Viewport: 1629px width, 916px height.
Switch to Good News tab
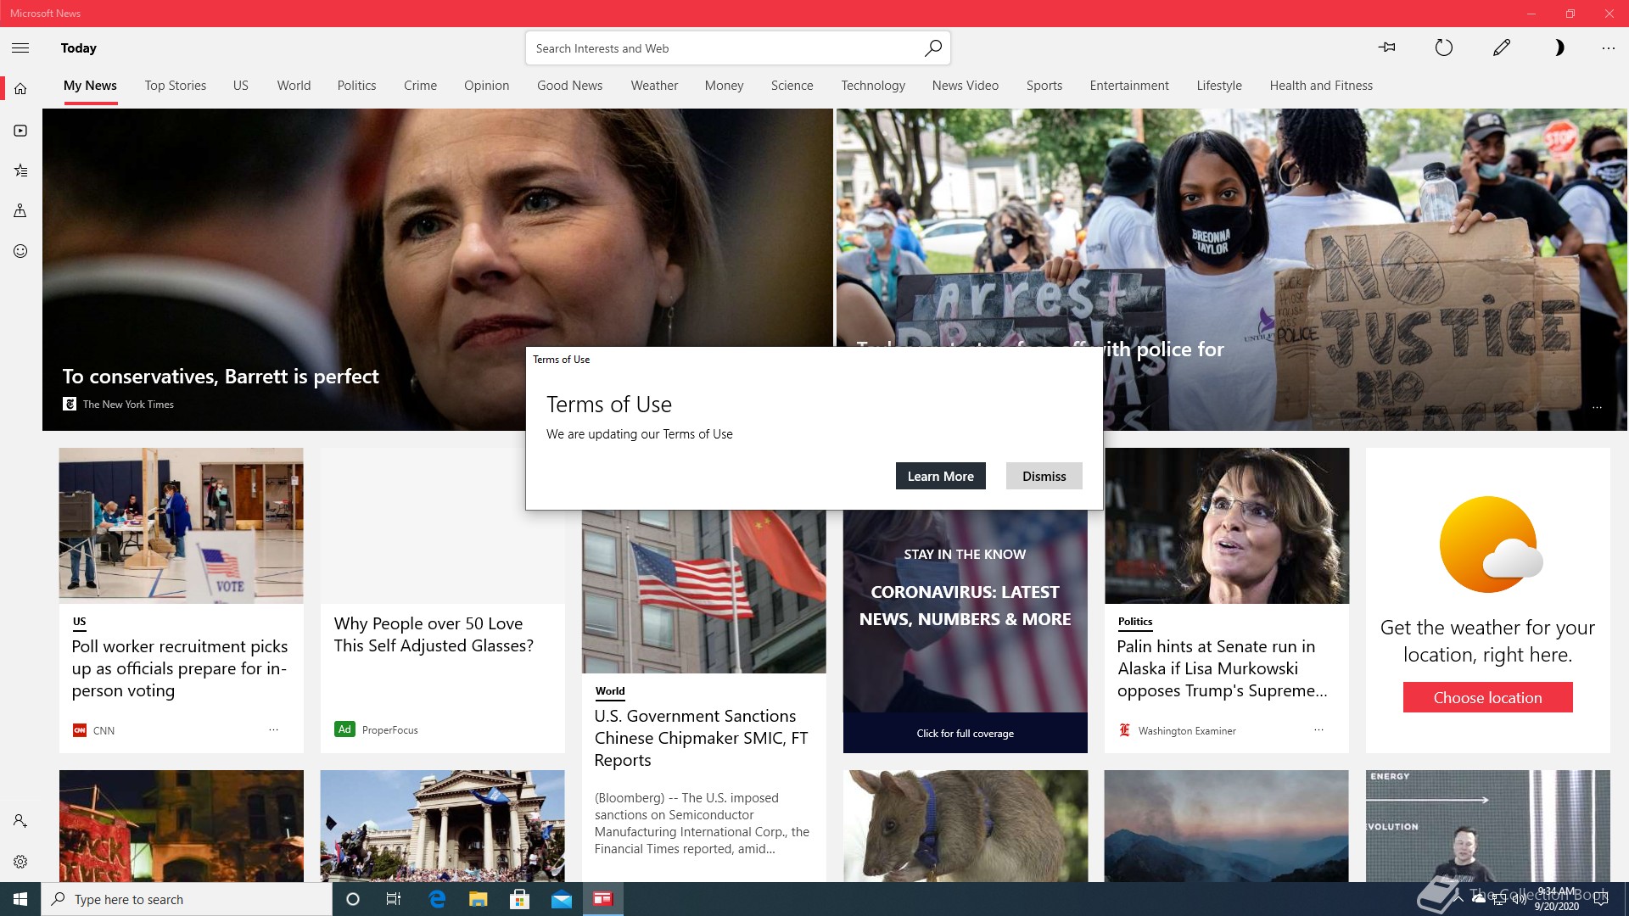point(569,86)
